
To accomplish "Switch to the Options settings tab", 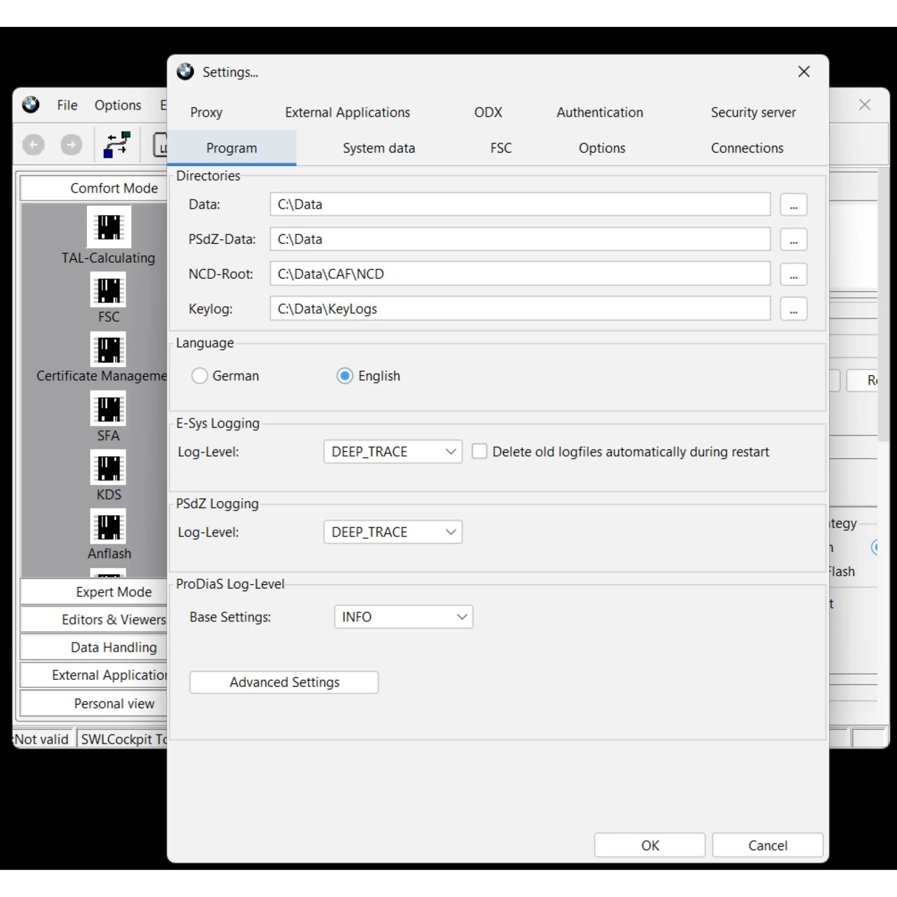I will click(x=602, y=148).
